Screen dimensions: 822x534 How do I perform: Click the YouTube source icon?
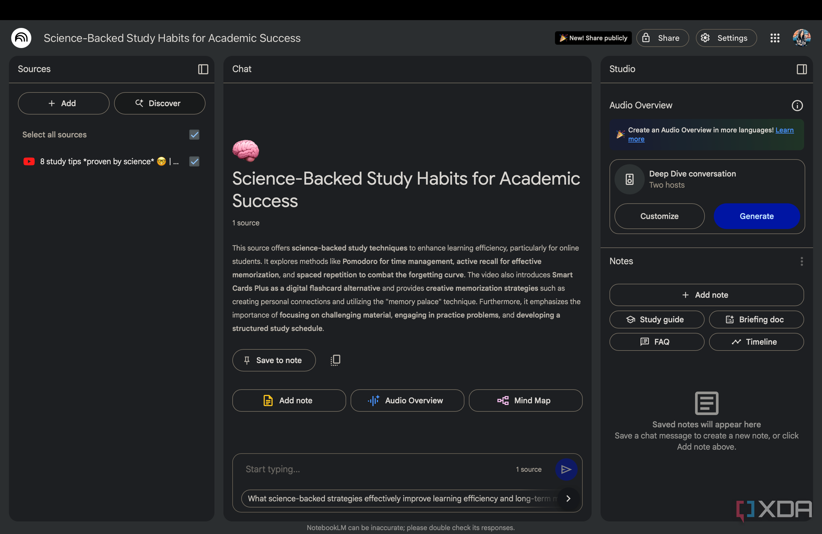(x=29, y=161)
